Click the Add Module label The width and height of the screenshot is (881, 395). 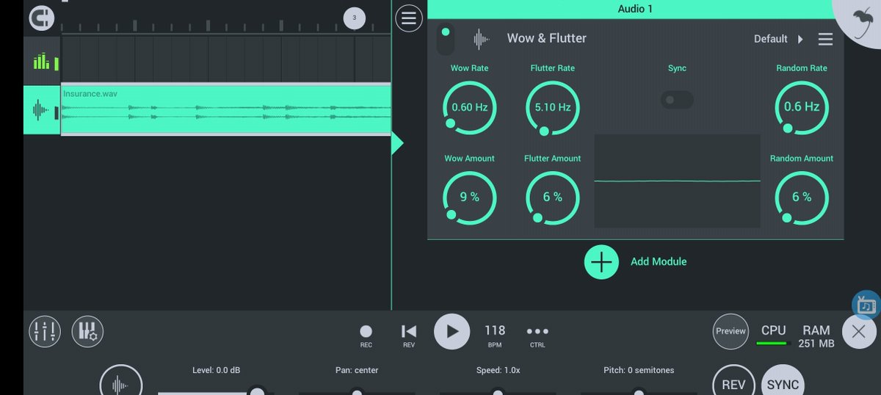tap(659, 261)
